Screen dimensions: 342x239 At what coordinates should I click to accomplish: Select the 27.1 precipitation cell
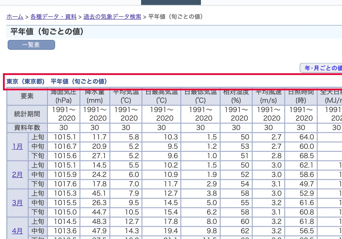click(95, 156)
